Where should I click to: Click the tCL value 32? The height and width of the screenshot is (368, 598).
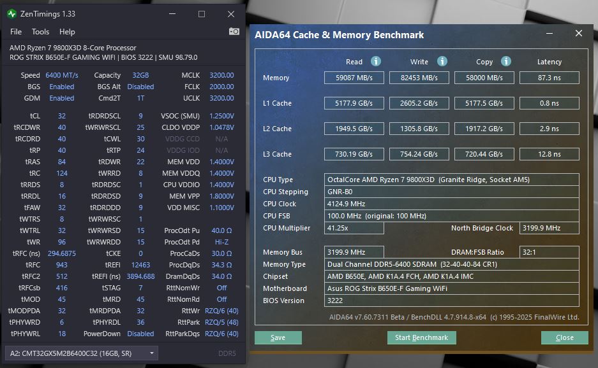[x=62, y=116]
